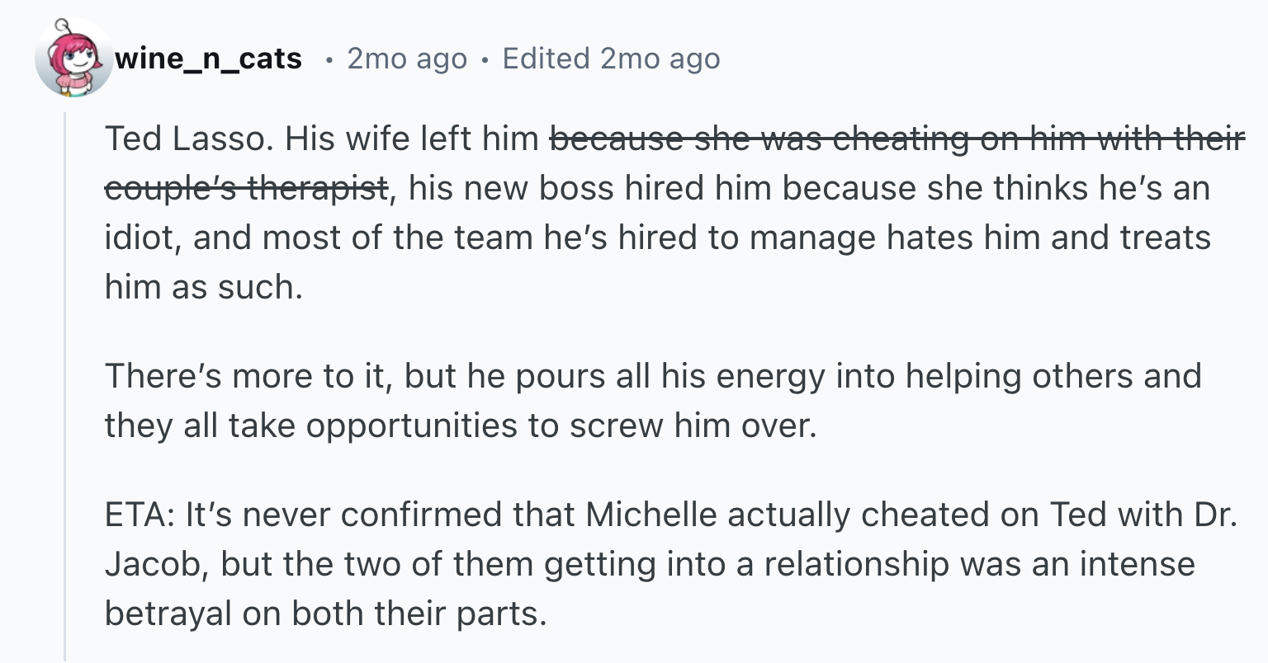Screen dimensions: 1268x663
Task: Click the dot separator before "Edited"
Action: click(484, 60)
